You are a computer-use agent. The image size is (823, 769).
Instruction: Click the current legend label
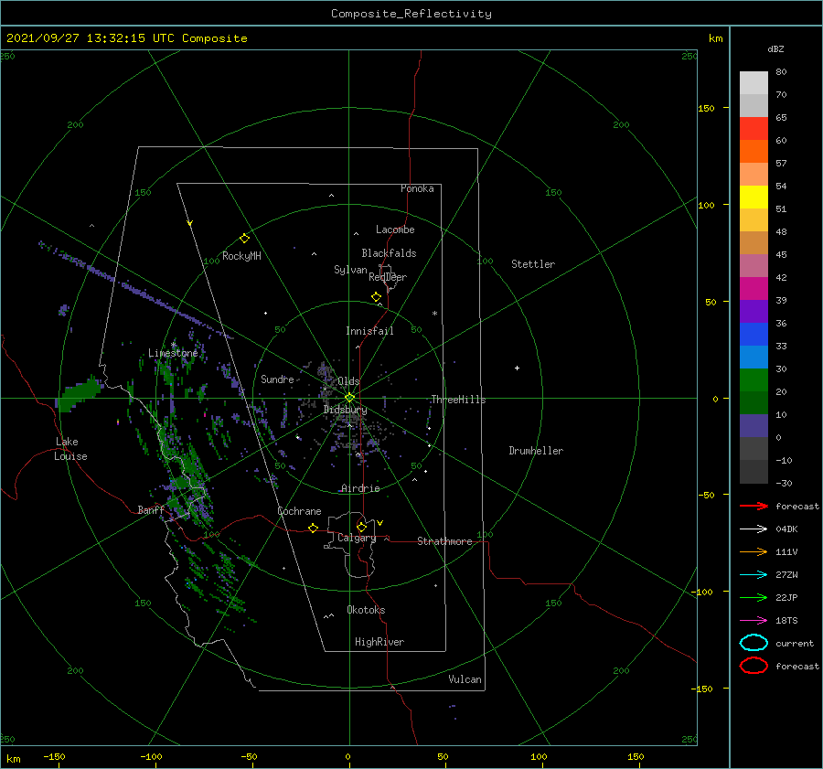(x=795, y=643)
